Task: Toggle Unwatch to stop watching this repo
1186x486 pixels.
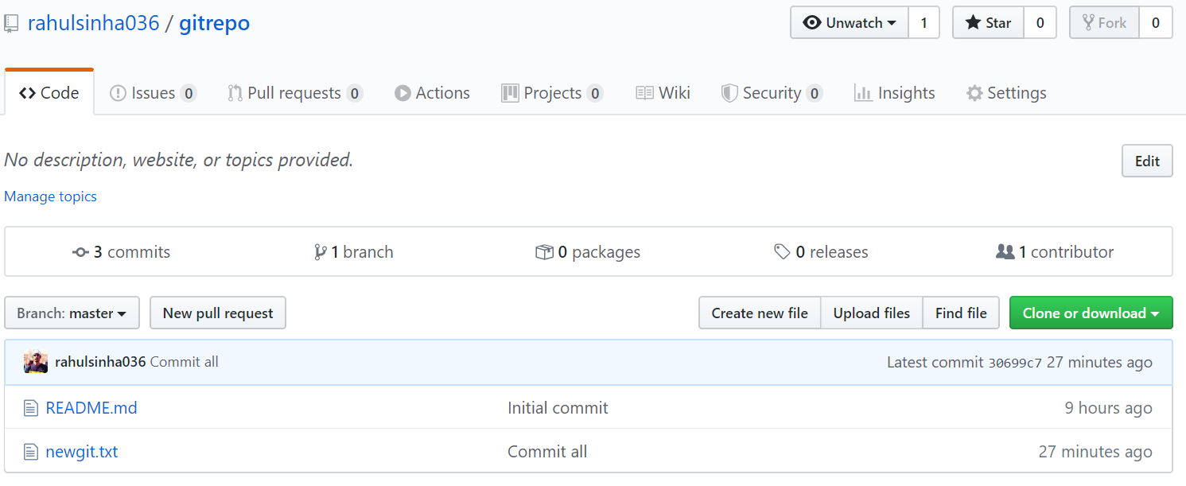Action: coord(849,22)
